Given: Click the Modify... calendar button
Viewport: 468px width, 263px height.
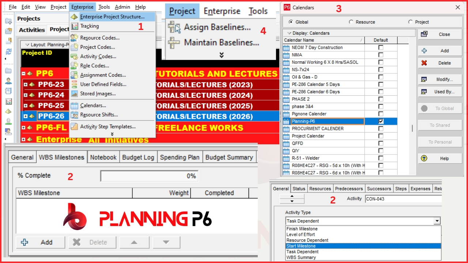Looking at the screenshot, I should (x=440, y=79).
